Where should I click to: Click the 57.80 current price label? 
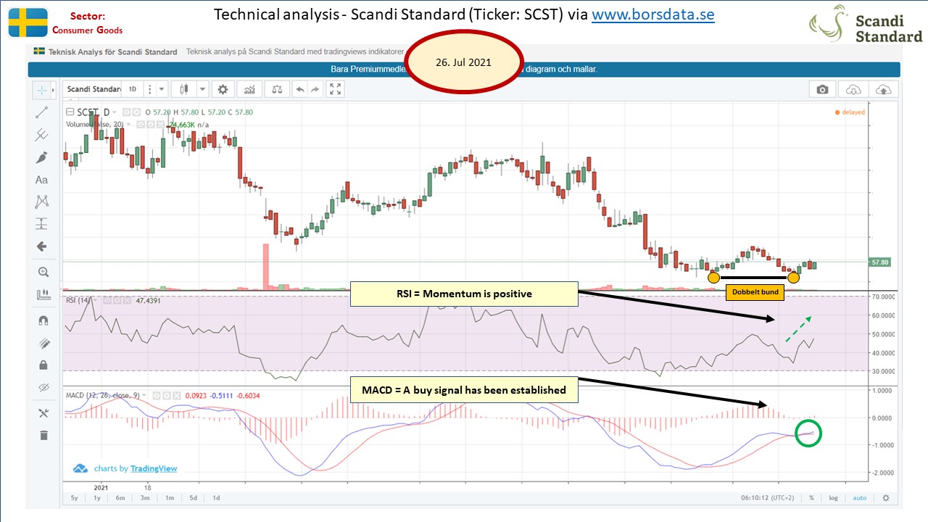point(879,262)
